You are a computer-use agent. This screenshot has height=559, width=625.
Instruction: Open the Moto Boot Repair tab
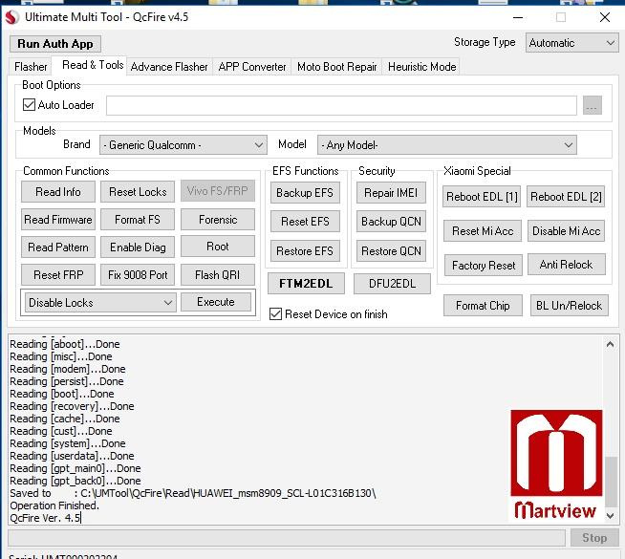click(336, 67)
